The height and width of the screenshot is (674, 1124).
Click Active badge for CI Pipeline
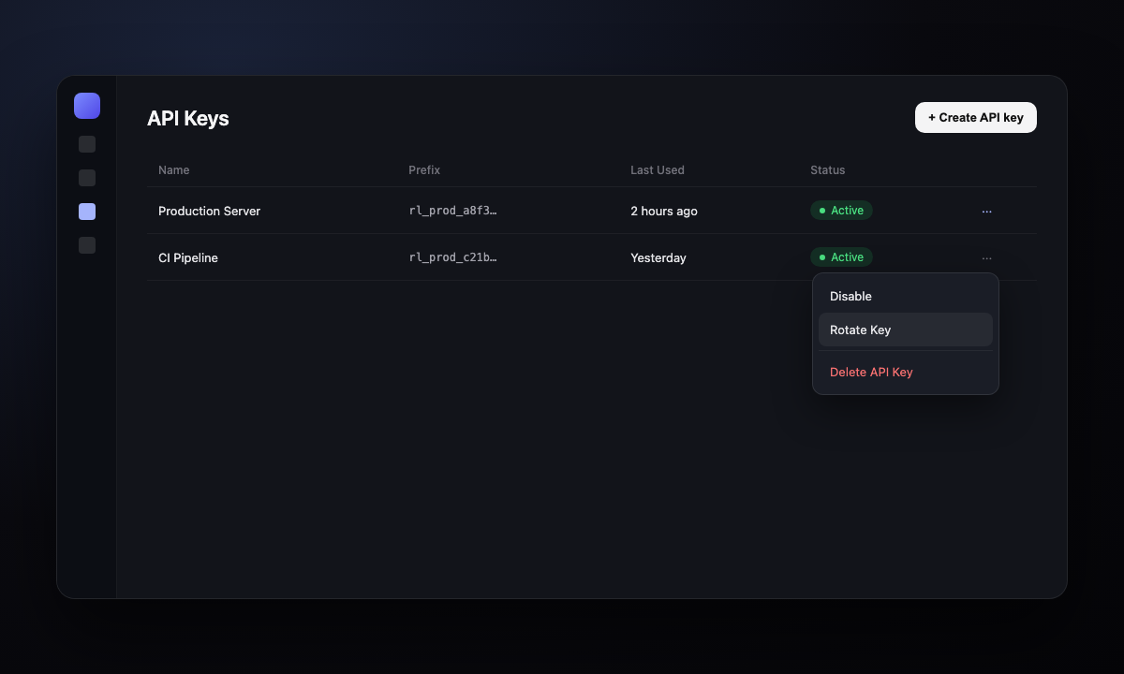click(841, 257)
